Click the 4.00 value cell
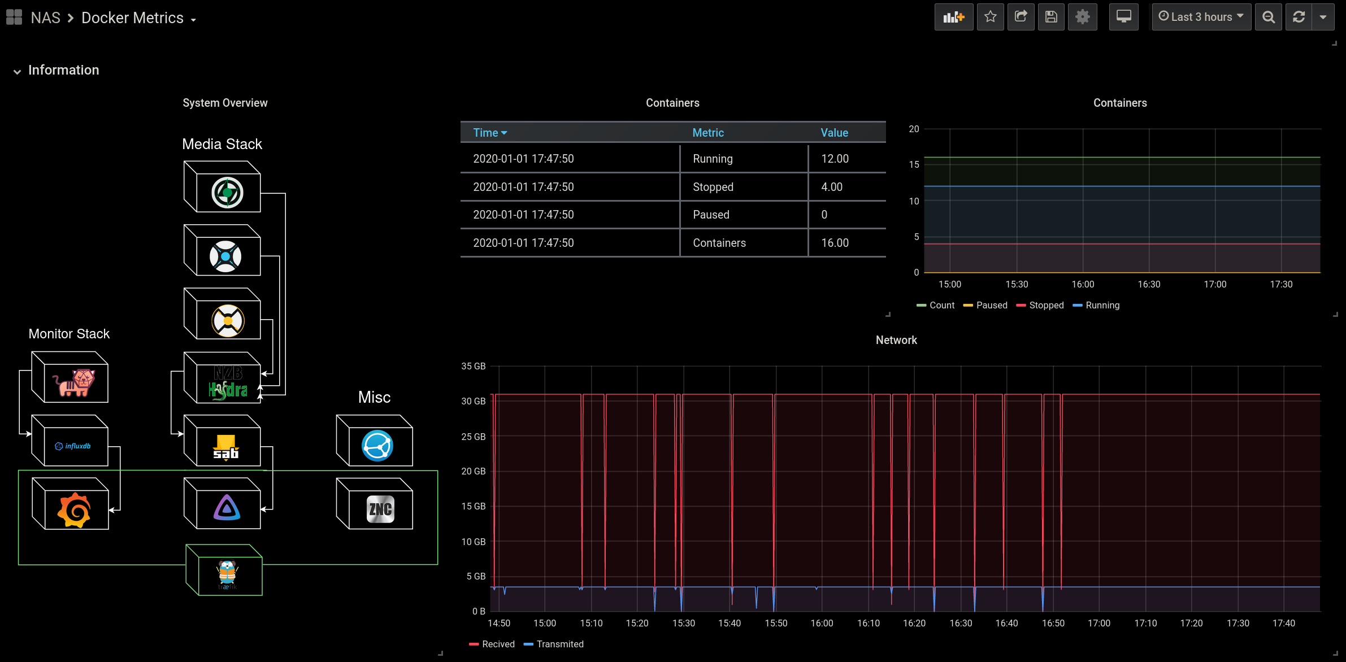 click(847, 187)
